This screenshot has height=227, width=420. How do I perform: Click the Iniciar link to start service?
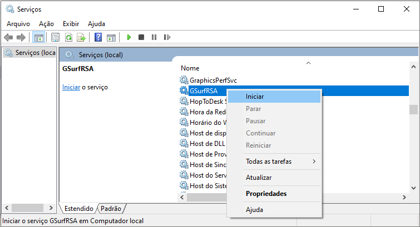(71, 87)
